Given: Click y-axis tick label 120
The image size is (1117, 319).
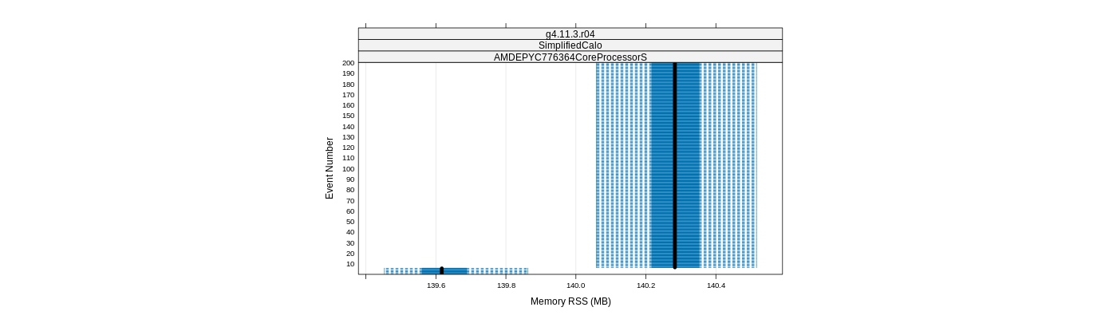Looking at the screenshot, I should 348,148.
